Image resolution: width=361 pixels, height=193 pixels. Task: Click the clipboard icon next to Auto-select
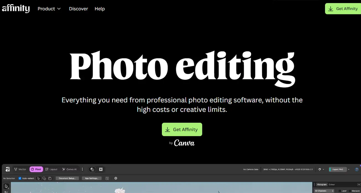point(50,178)
